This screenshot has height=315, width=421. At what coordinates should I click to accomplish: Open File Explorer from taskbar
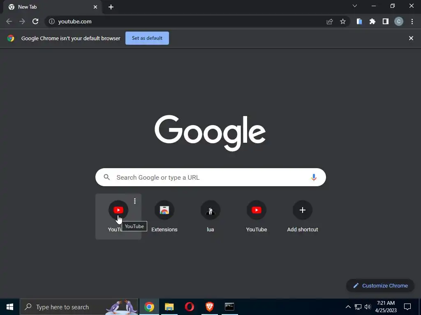[x=169, y=307]
